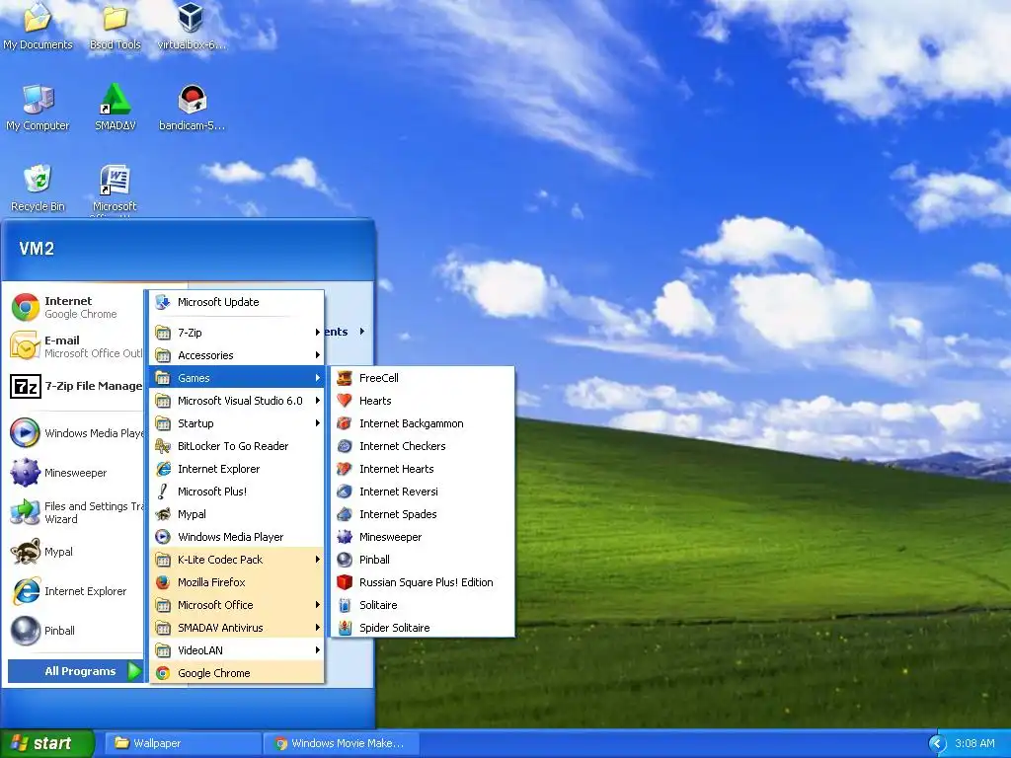
Task: Open Microsoft Update from All Programs
Action: pos(237,302)
